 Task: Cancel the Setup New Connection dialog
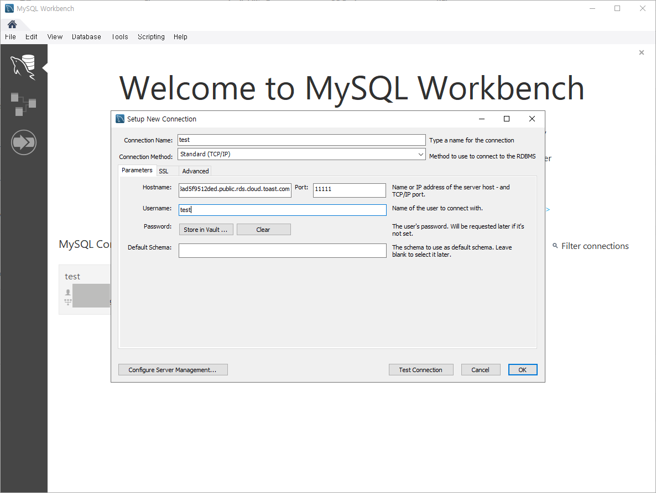coord(481,370)
